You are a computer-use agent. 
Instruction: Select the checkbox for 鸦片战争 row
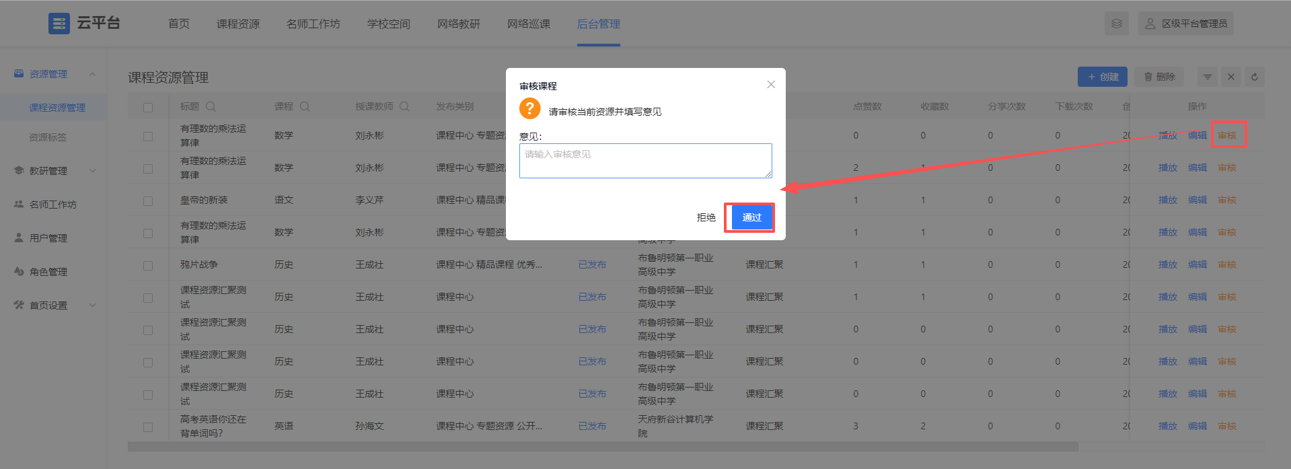(148, 265)
